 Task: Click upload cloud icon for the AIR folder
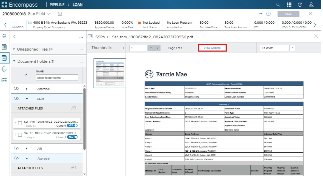(x=16, y=148)
